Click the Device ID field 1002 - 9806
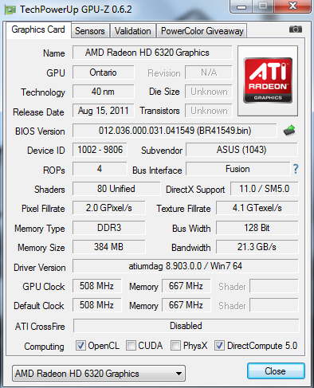The image size is (314, 388). pyautogui.click(x=100, y=150)
